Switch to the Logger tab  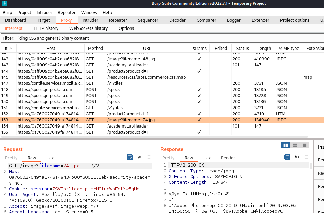click(234, 20)
